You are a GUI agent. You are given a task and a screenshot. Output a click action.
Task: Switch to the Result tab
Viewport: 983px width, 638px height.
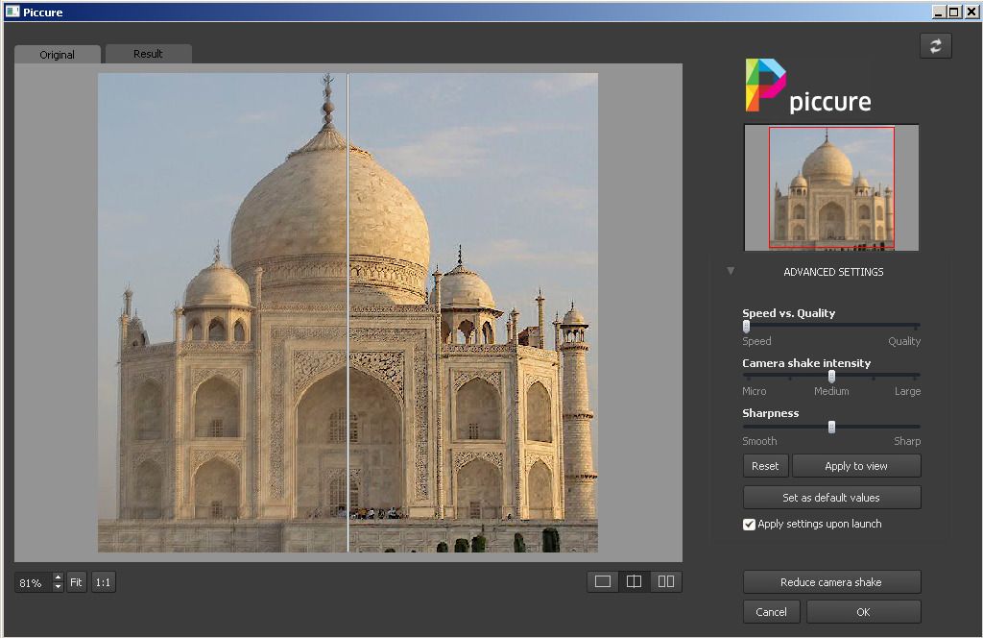(x=148, y=54)
